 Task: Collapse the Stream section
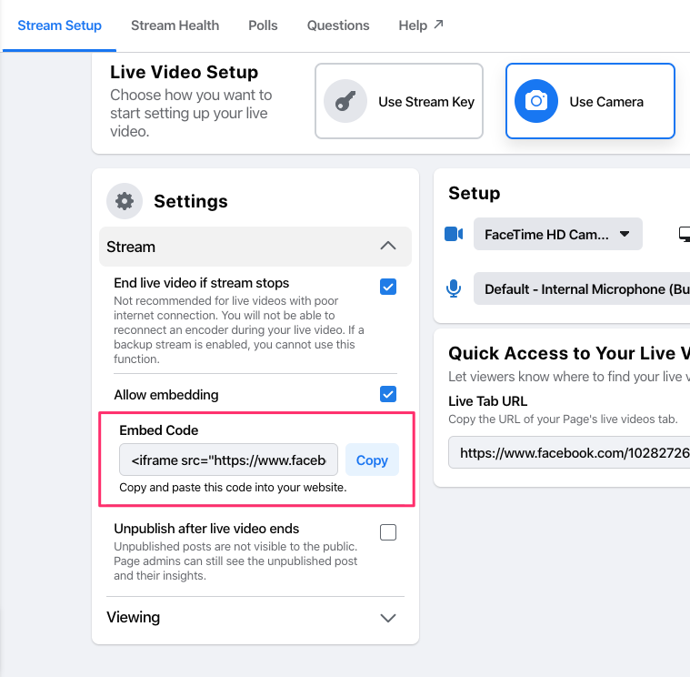click(388, 247)
